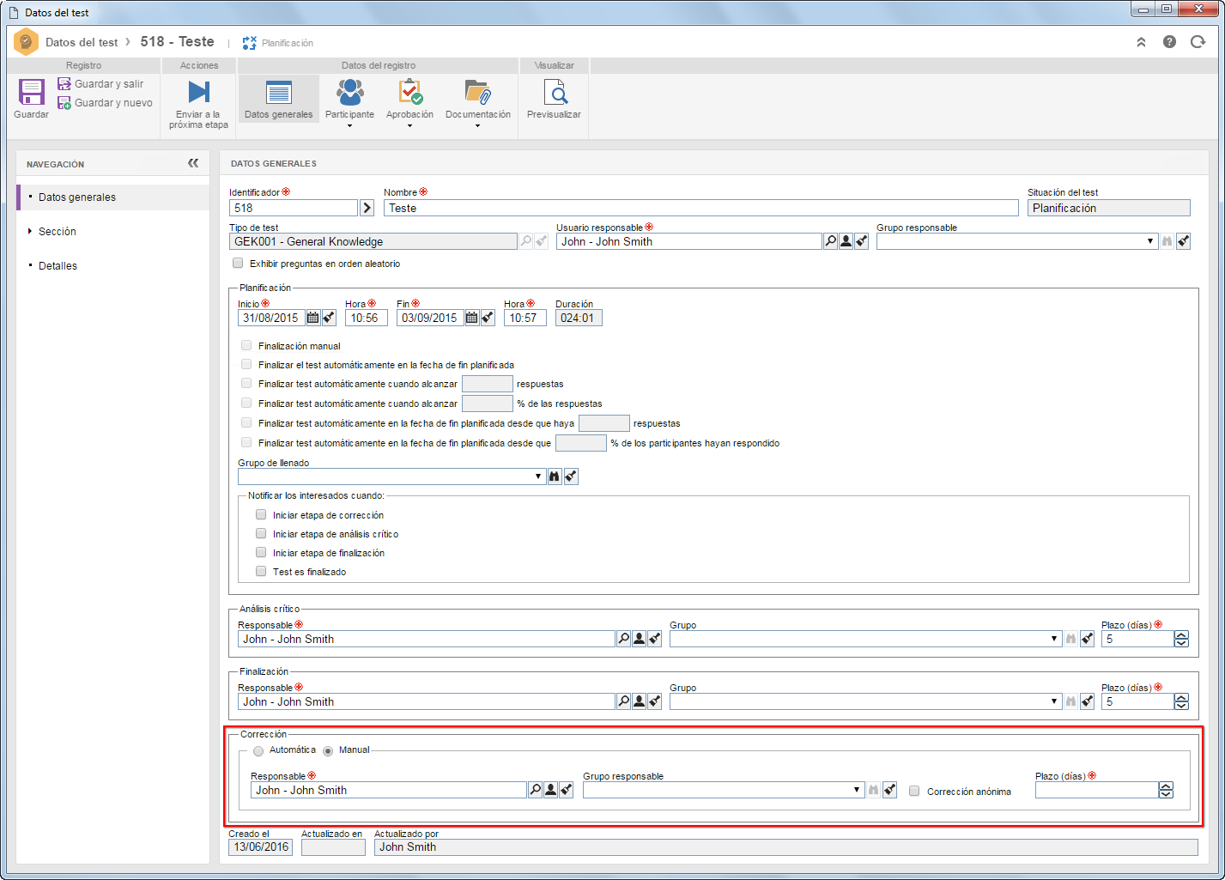1225x880 pixels.
Task: Adjust Análisis crítico Plazo stepper
Action: (1182, 639)
